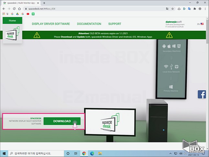The image size is (209, 157).
Task: Open the Windows Start menu
Action: click(4, 153)
